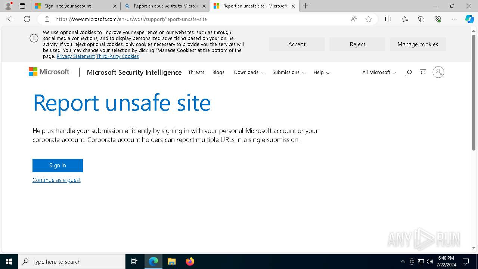Open Microsoft Edge taskbar icon

153,262
